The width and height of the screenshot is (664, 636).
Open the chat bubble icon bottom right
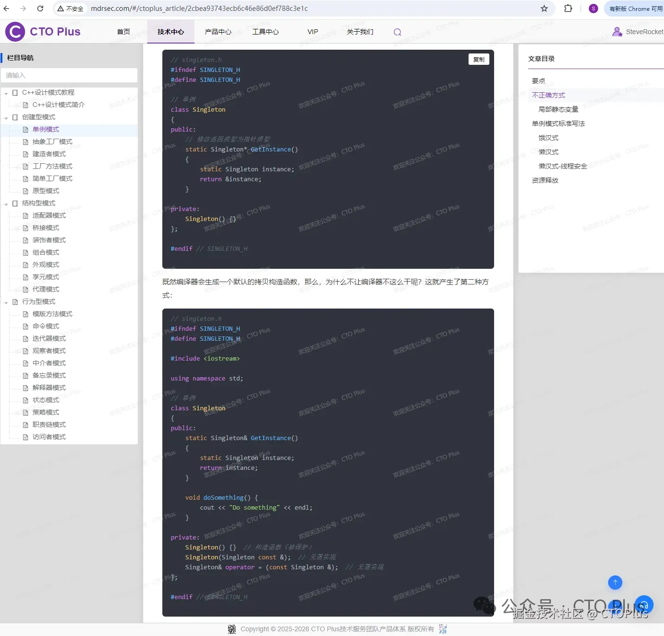(644, 605)
